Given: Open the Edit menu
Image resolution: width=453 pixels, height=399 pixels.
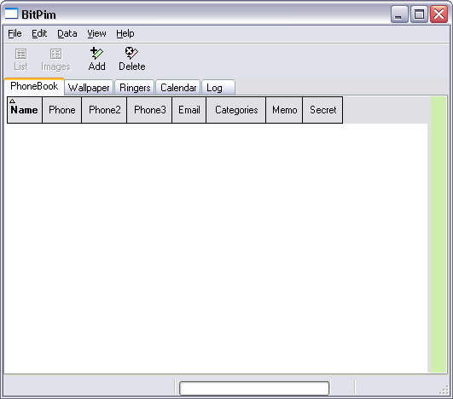Looking at the screenshot, I should pos(39,33).
